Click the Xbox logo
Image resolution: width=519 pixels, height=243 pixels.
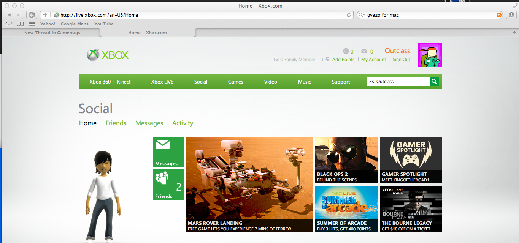(108, 55)
